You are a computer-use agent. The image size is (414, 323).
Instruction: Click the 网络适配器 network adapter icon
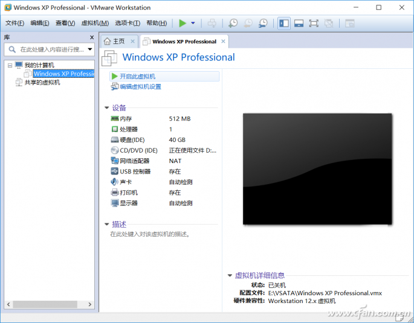tap(114, 161)
